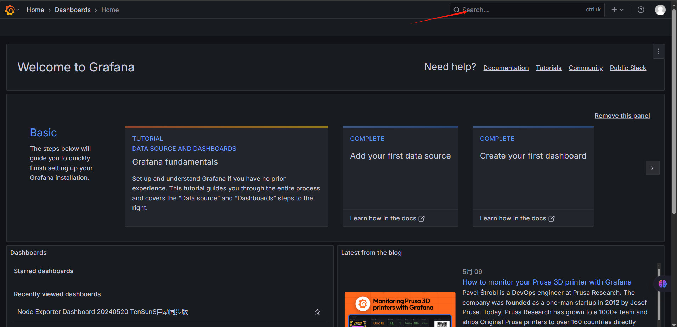Click the Monitoring Prusa 3D blog thumbnail

(400, 310)
